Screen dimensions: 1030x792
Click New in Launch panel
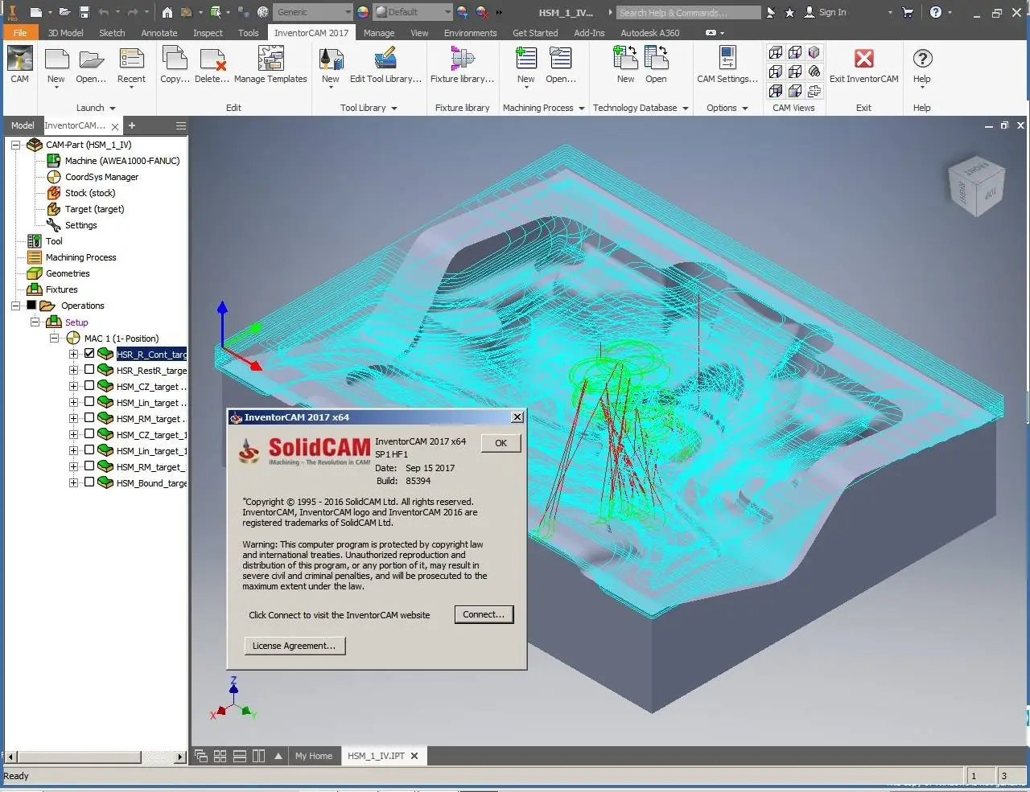[56, 68]
